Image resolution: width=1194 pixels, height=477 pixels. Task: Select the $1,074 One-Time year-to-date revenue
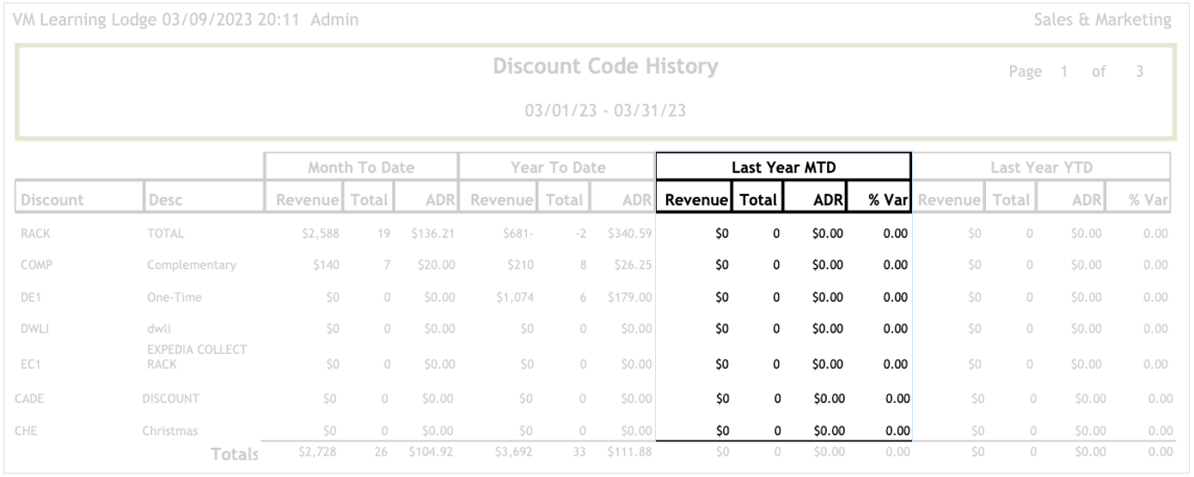(x=519, y=297)
